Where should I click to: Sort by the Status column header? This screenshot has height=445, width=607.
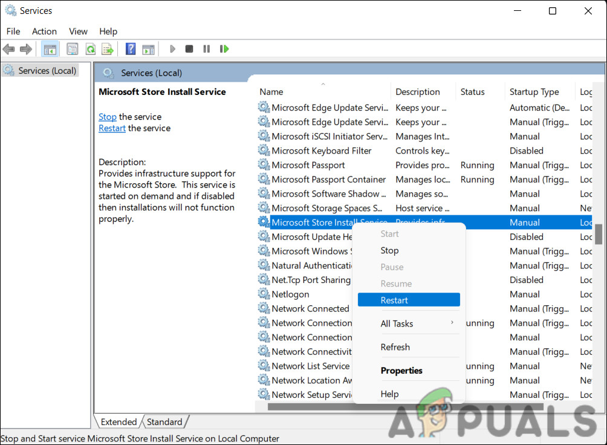click(x=480, y=92)
